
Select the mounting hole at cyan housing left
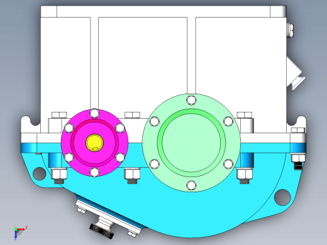pos(40,173)
